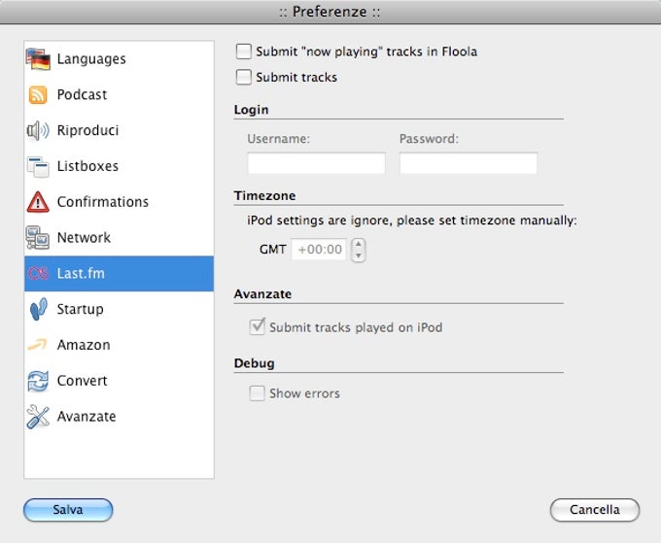Decrease GMT timezone with stepper down arrow
This screenshot has width=661, height=543.
pos(358,255)
